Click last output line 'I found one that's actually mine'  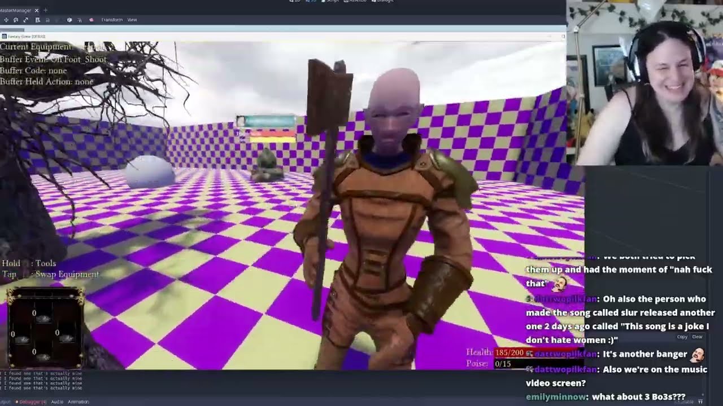click(x=42, y=388)
